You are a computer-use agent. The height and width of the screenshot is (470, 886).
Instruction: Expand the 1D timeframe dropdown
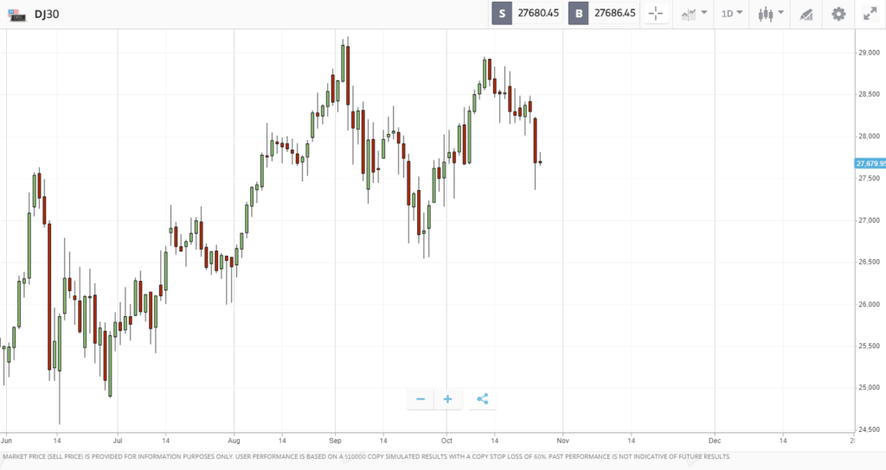point(732,14)
